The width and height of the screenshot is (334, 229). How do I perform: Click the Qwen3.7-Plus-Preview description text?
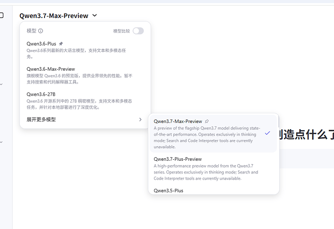coord(206,172)
